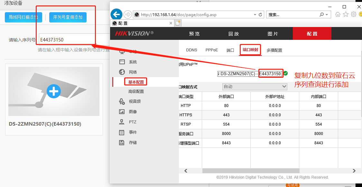Screen dimensions: 362x187
Task: Refresh the page from the address bar
Action: [x=260, y=15]
